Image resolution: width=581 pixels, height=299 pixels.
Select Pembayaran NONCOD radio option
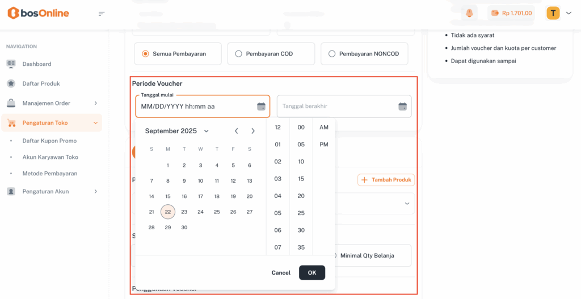pyautogui.click(x=332, y=54)
